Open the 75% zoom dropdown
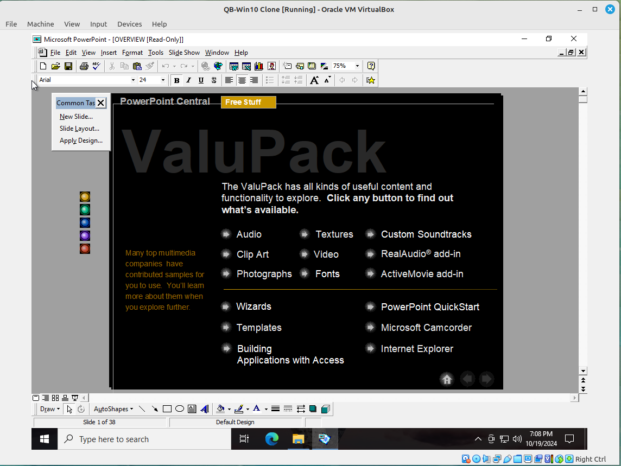 (357, 66)
